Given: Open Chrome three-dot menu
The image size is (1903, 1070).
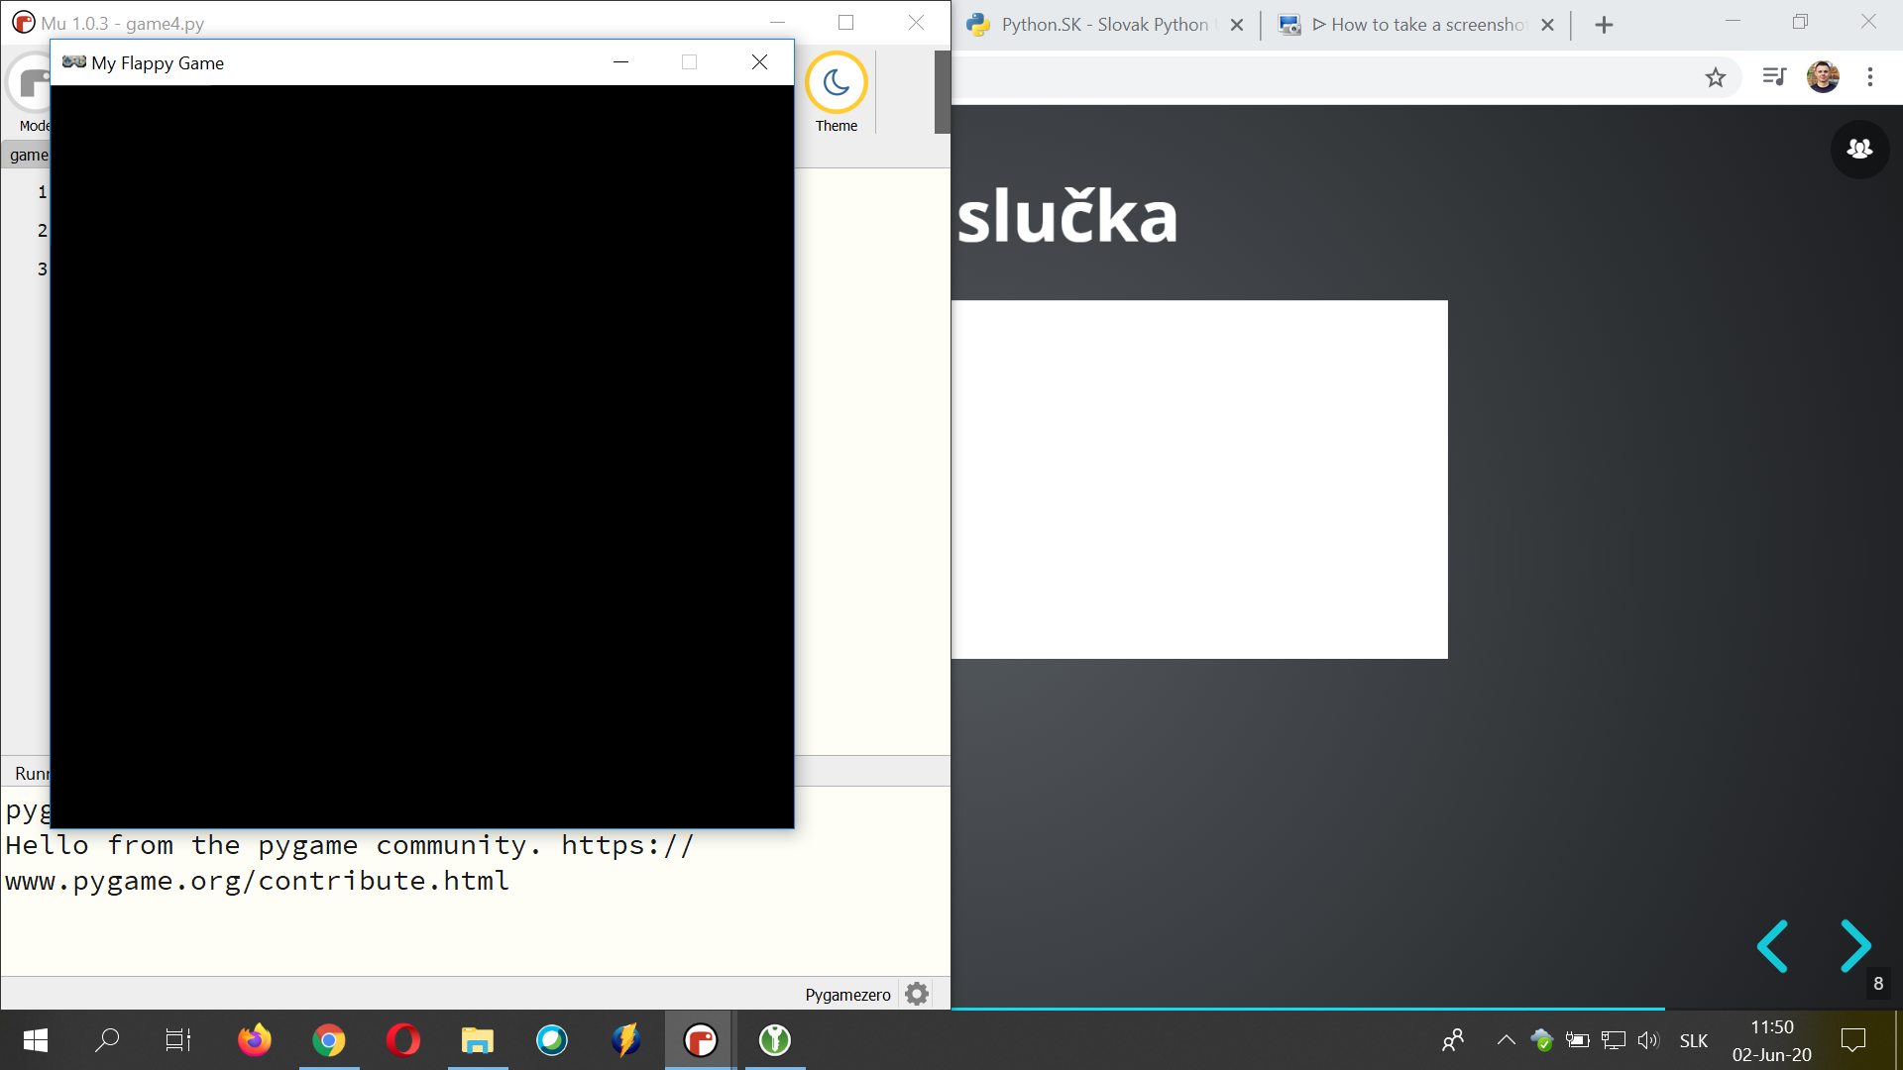Looking at the screenshot, I should pyautogui.click(x=1870, y=77).
